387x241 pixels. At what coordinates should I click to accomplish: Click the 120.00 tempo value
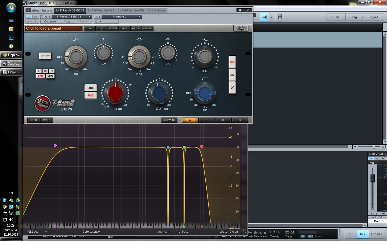tap(289, 232)
